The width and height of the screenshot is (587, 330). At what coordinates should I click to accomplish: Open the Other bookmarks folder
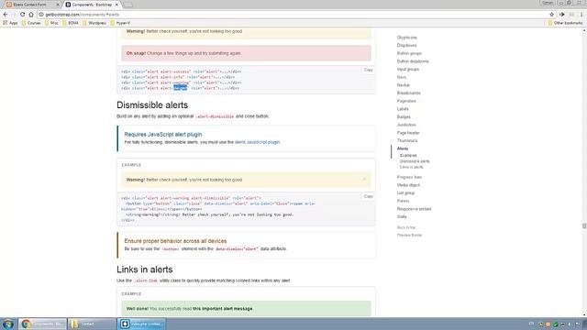[x=565, y=23]
